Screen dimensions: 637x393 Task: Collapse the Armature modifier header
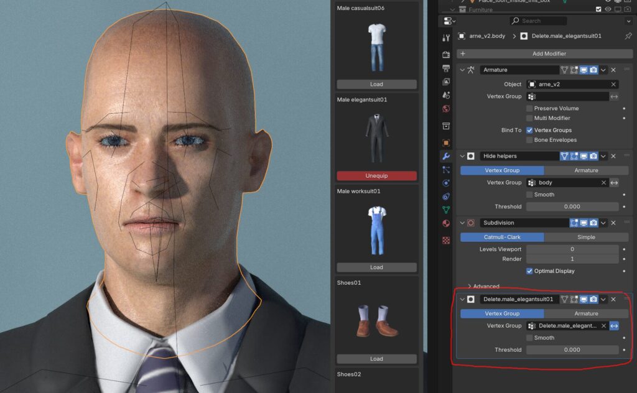(x=462, y=70)
